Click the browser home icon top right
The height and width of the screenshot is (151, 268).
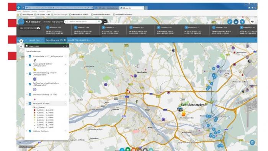click(x=249, y=8)
